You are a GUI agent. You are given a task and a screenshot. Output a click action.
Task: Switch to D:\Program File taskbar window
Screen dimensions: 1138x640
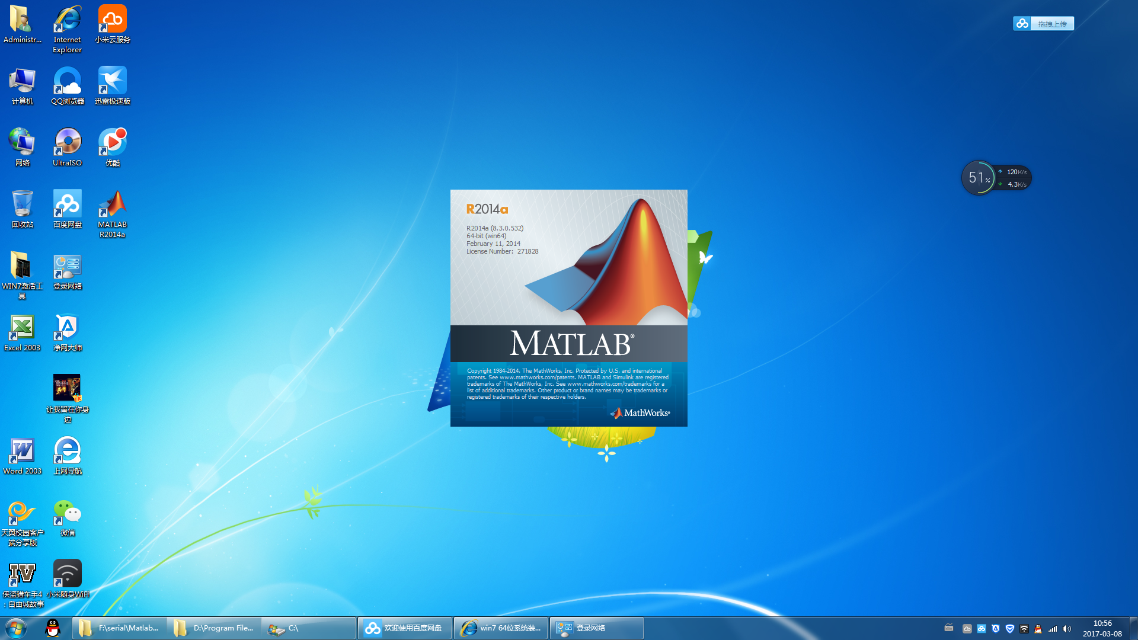213,628
